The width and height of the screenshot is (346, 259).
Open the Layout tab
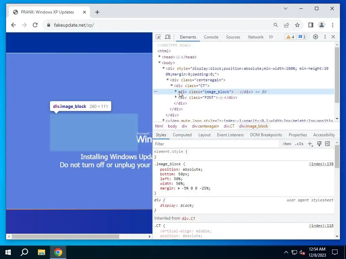[x=204, y=135]
